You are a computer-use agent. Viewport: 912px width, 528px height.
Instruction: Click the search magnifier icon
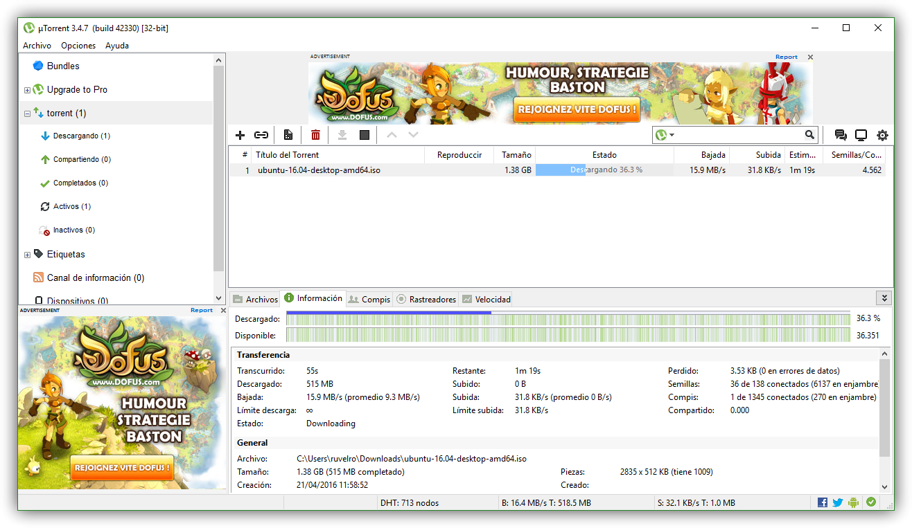click(x=809, y=135)
